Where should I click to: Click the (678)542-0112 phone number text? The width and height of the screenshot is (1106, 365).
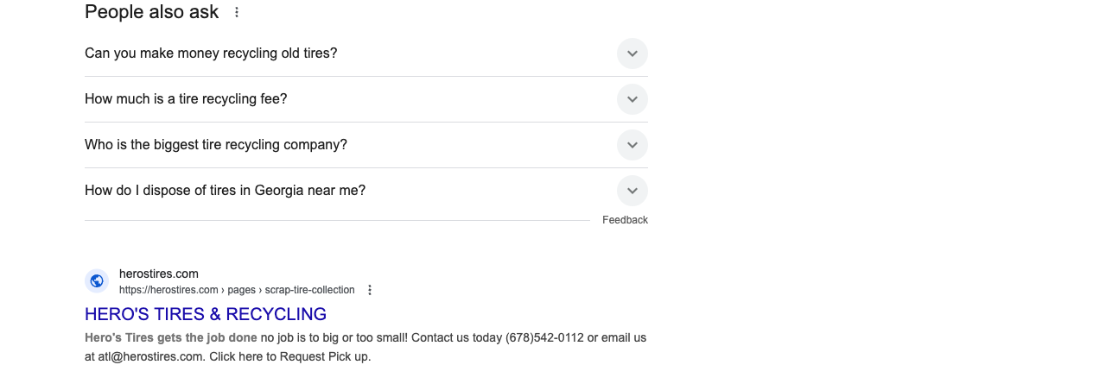(x=544, y=337)
